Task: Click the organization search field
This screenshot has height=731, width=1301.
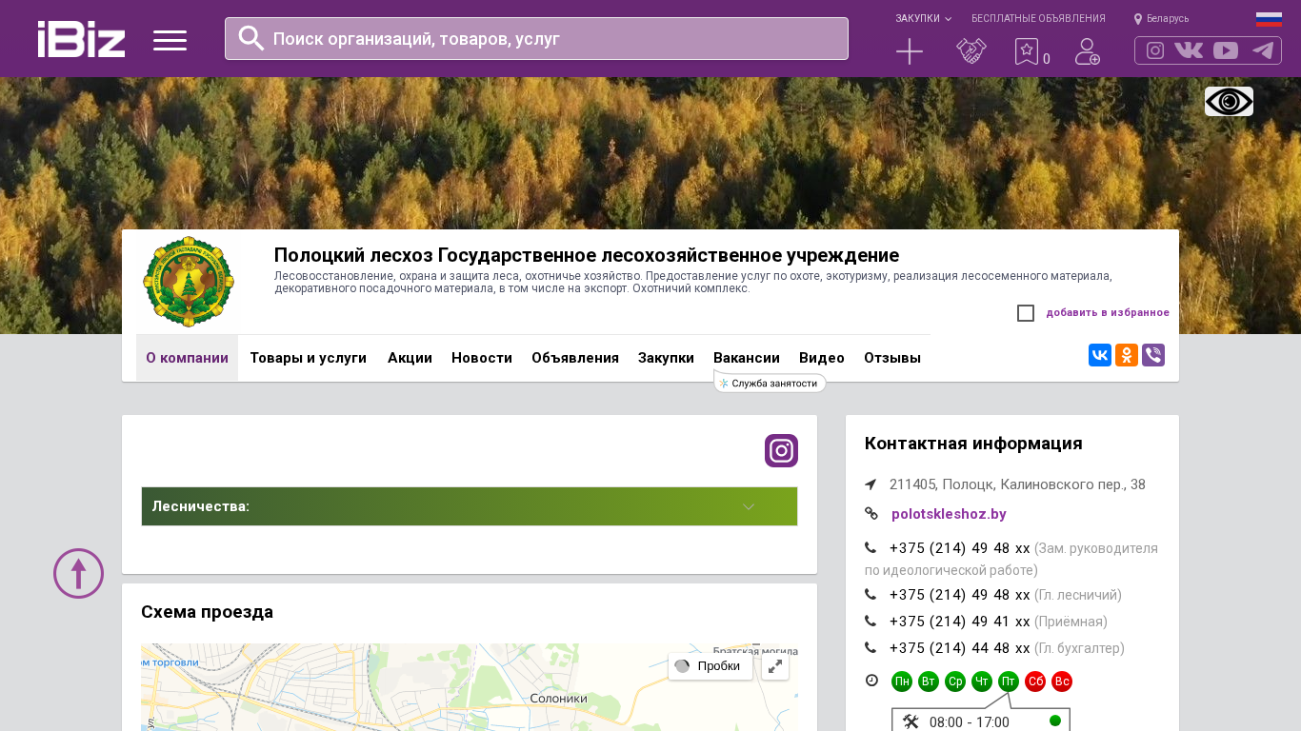Action: [x=536, y=39]
